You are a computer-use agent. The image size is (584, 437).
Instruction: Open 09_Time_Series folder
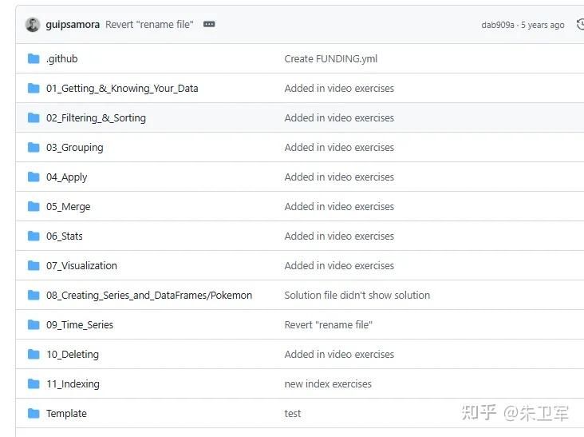pyautogui.click(x=80, y=325)
